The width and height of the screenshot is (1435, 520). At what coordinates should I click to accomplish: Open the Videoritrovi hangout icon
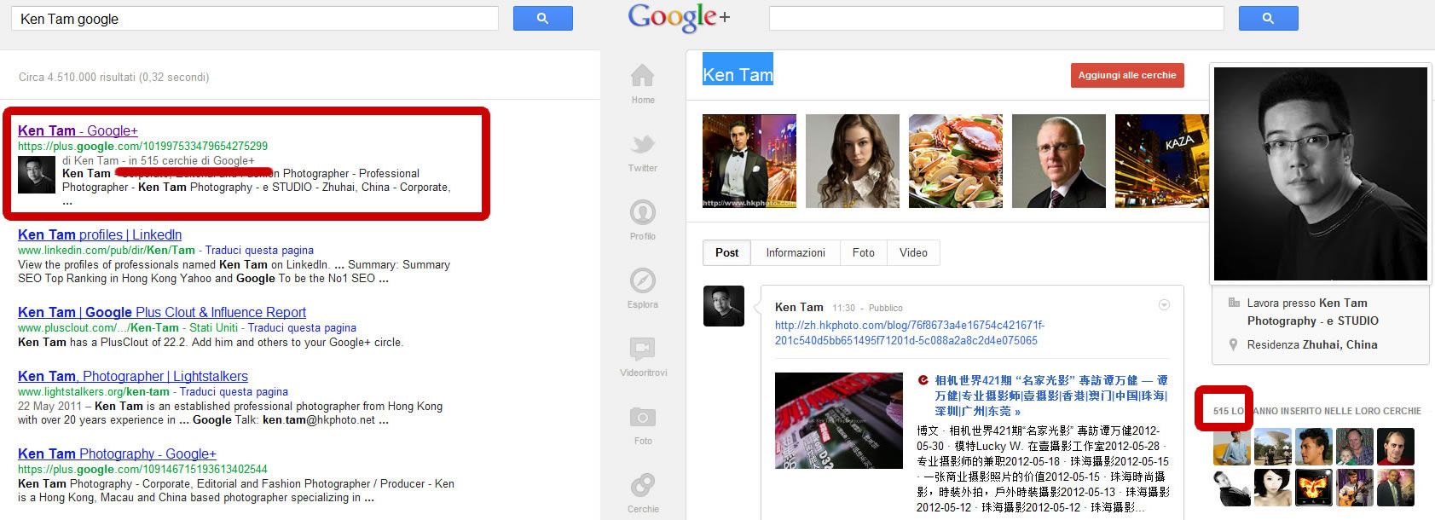[x=642, y=349]
